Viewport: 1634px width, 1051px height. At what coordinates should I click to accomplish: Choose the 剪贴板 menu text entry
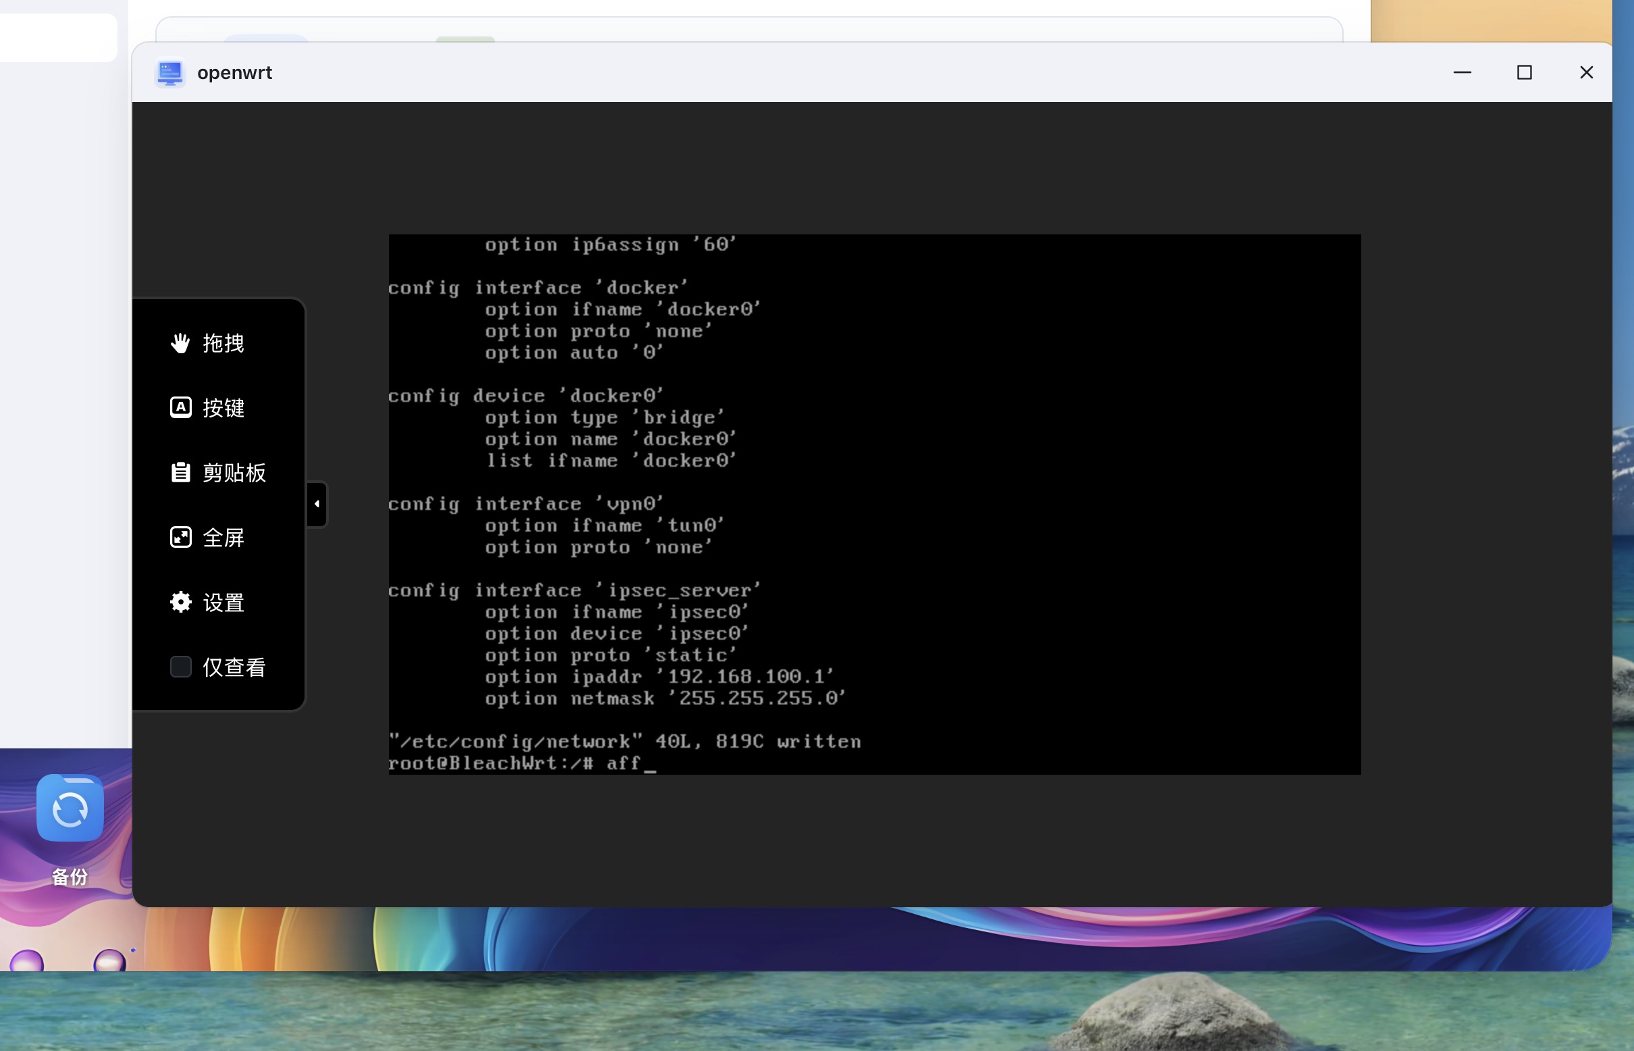(234, 473)
